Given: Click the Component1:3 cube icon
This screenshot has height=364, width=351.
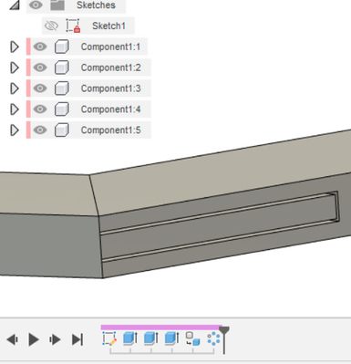Looking at the screenshot, I should pos(62,88).
